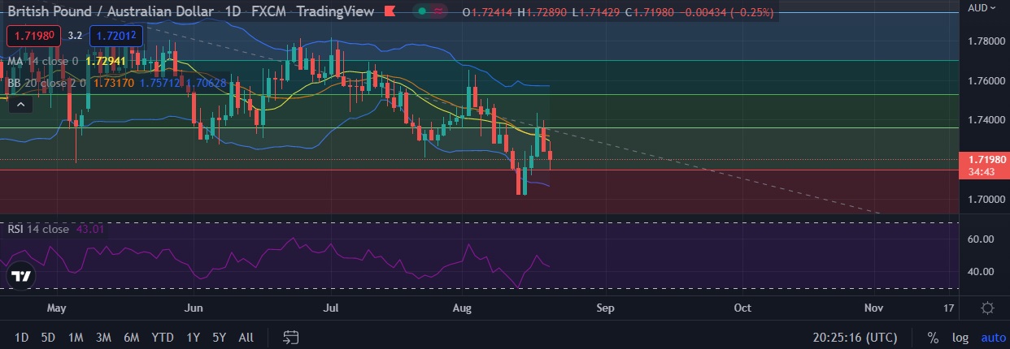Open timezone menu showing 20:25:16 (UTC)
The height and width of the screenshot is (349, 1010).
(x=855, y=338)
